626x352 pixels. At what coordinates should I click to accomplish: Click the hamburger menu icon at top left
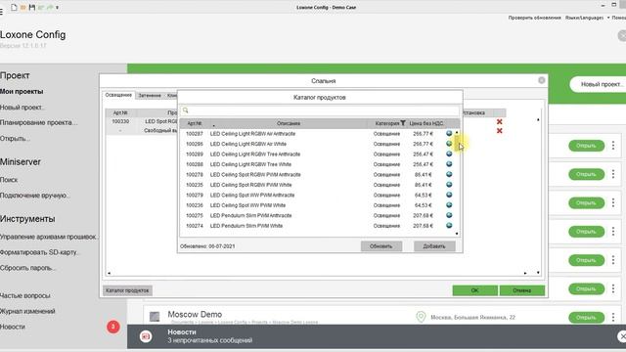(x=1, y=13)
